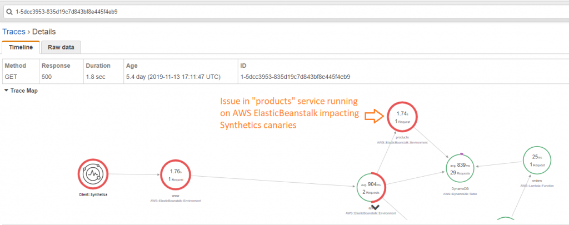This screenshot has width=569, height=225.
Task: Select the red products service node
Action: tap(402, 117)
